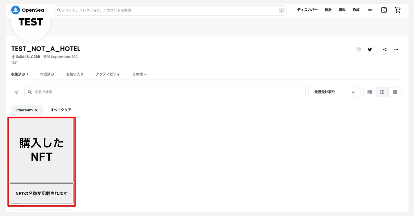Open the shopping cart icon
Screen dimensions: 414x216
click(x=398, y=10)
